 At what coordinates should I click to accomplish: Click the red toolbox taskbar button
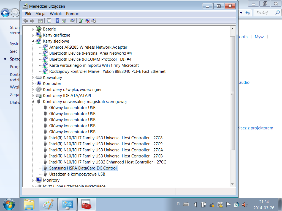click(86, 204)
